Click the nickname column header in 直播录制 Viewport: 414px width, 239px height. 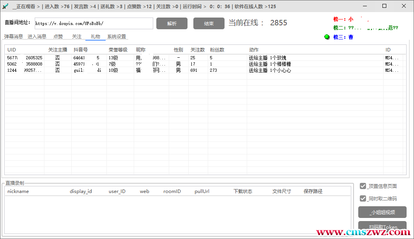[x=18, y=191]
